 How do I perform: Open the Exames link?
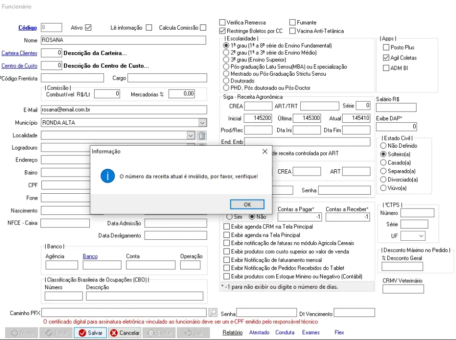(x=311, y=332)
